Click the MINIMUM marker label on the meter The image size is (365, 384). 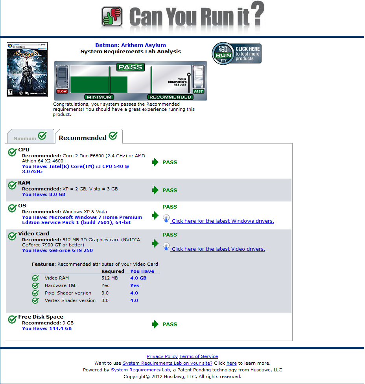click(x=99, y=97)
